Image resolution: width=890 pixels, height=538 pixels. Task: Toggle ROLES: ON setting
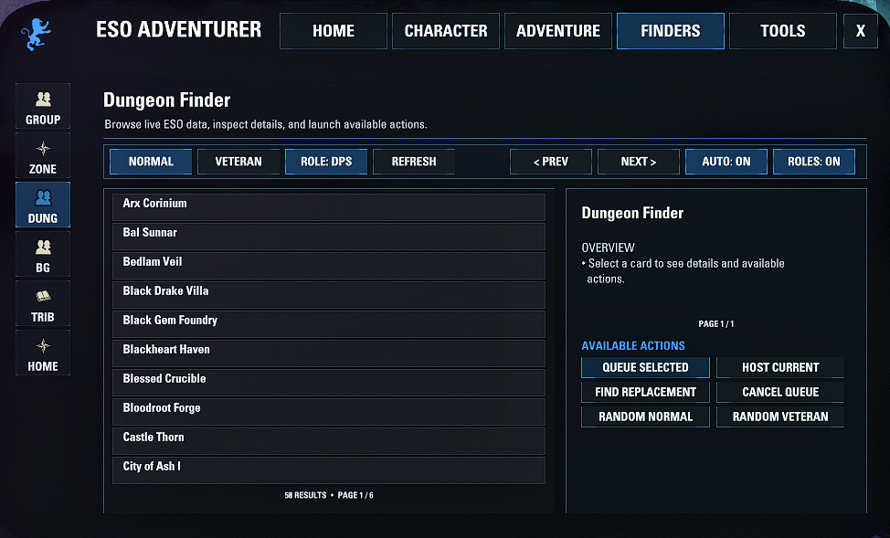click(814, 161)
